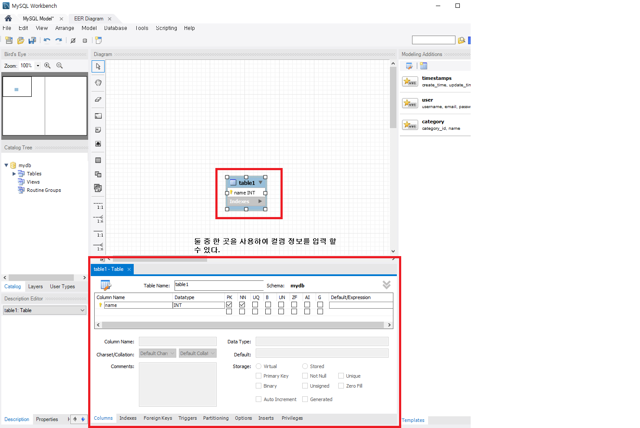The image size is (640, 428).
Task: Go to the Home screen icon tab
Action: pos(8,18)
